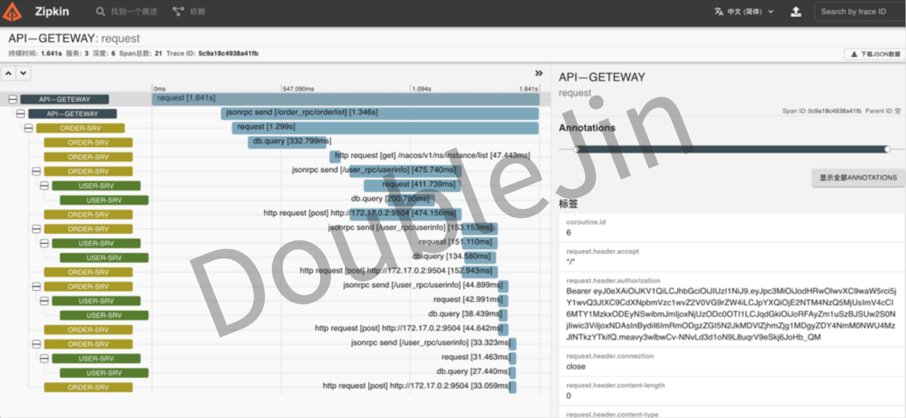Click the Span ID text in detail panel
This screenshot has width=906, height=418.
tap(822, 111)
